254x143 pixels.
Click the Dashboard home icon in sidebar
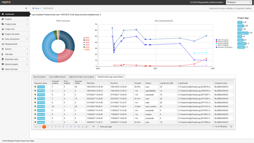(x=3, y=14)
